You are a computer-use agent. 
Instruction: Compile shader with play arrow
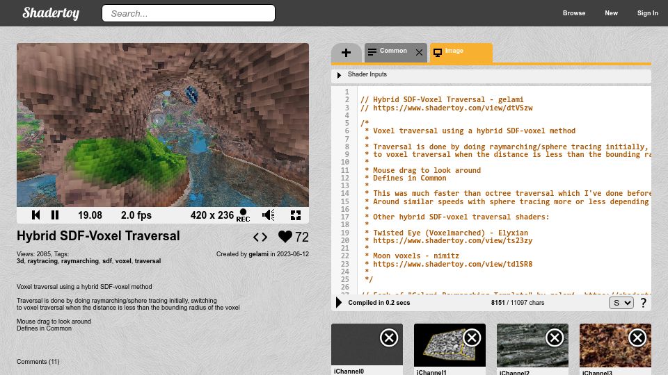[339, 303]
